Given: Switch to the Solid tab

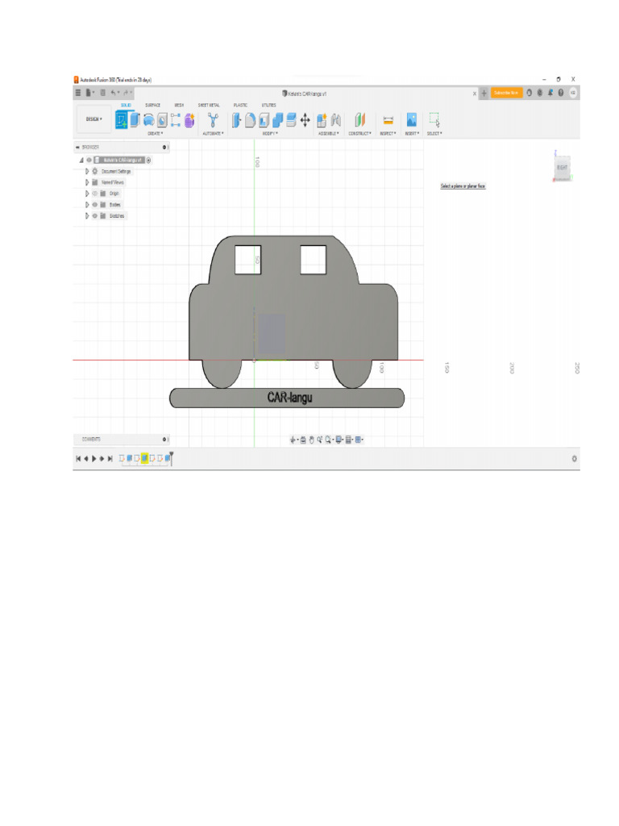Looking at the screenshot, I should (126, 105).
